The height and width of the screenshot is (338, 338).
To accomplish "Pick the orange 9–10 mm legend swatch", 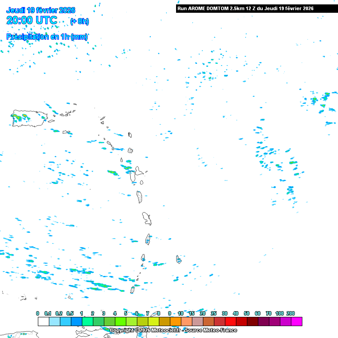I will pyautogui.click(x=175, y=321).
